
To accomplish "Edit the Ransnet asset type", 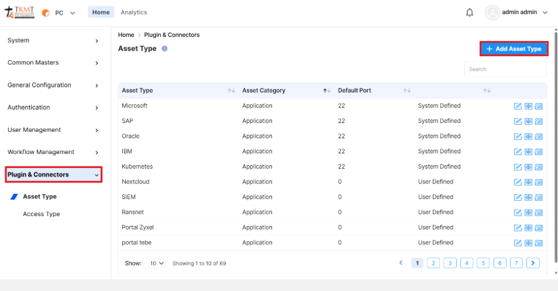I will (518, 212).
